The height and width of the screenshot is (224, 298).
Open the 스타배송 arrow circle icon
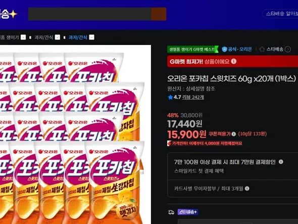(x=288, y=49)
